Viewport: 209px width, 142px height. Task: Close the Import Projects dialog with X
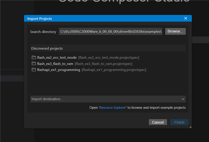(x=186, y=19)
